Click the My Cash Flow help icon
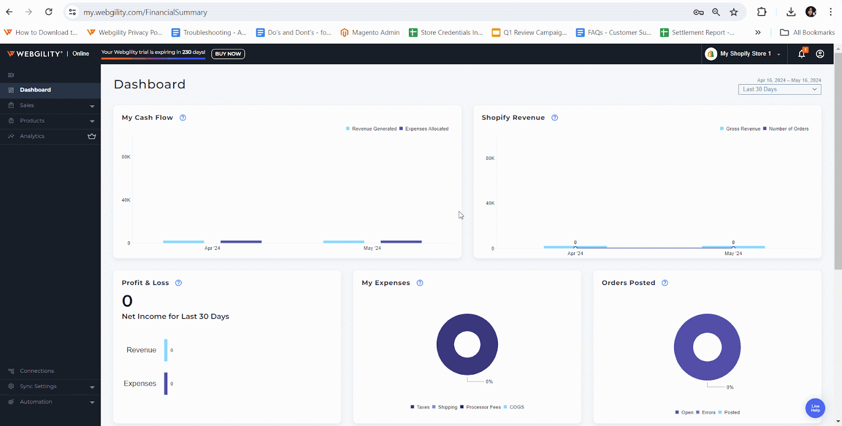Viewport: 842px width, 426px height. pyautogui.click(x=183, y=118)
